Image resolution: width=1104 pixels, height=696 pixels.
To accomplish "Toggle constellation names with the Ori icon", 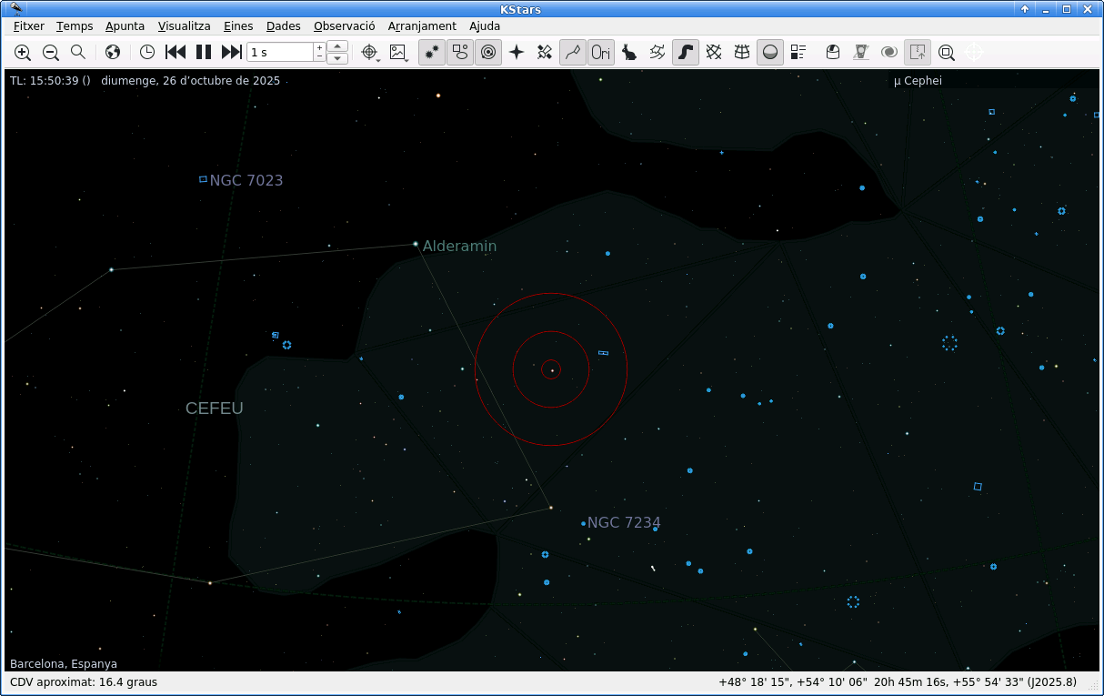I will pyautogui.click(x=600, y=52).
